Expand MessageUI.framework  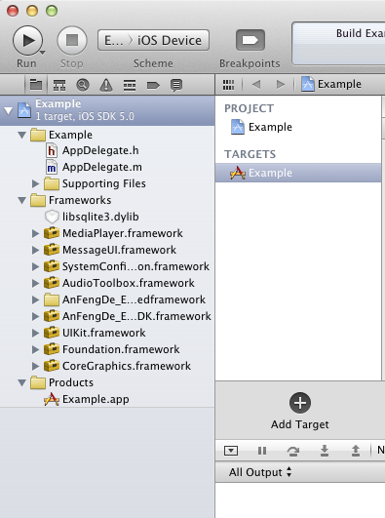click(35, 250)
